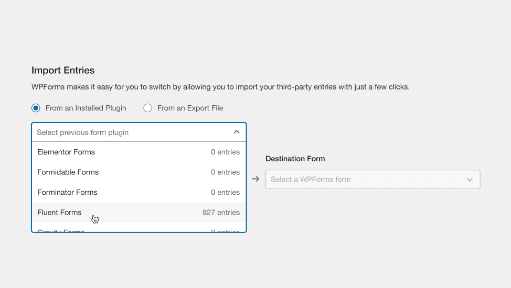511x288 pixels.
Task: Click the 827 entries count text
Action: 221,213
